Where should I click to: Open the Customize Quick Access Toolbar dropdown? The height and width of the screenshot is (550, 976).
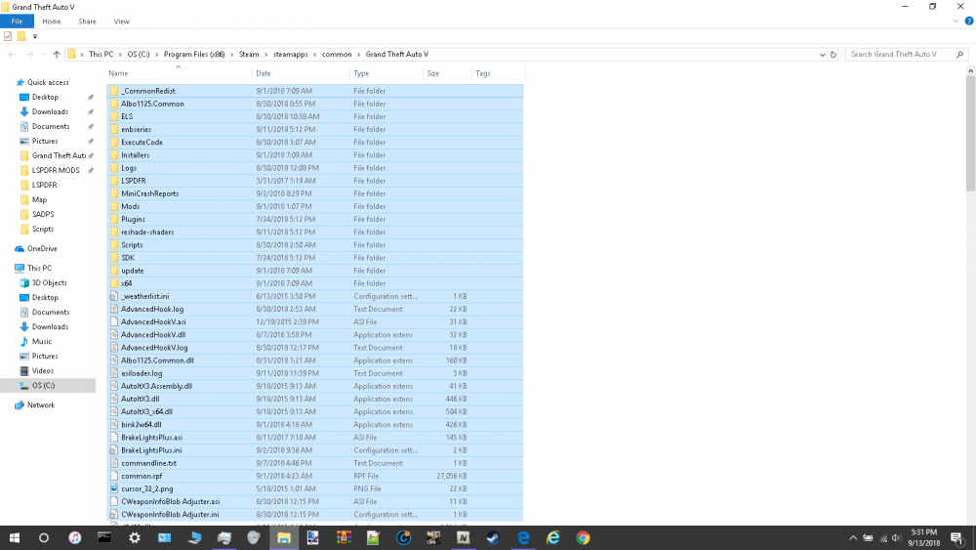click(x=35, y=36)
